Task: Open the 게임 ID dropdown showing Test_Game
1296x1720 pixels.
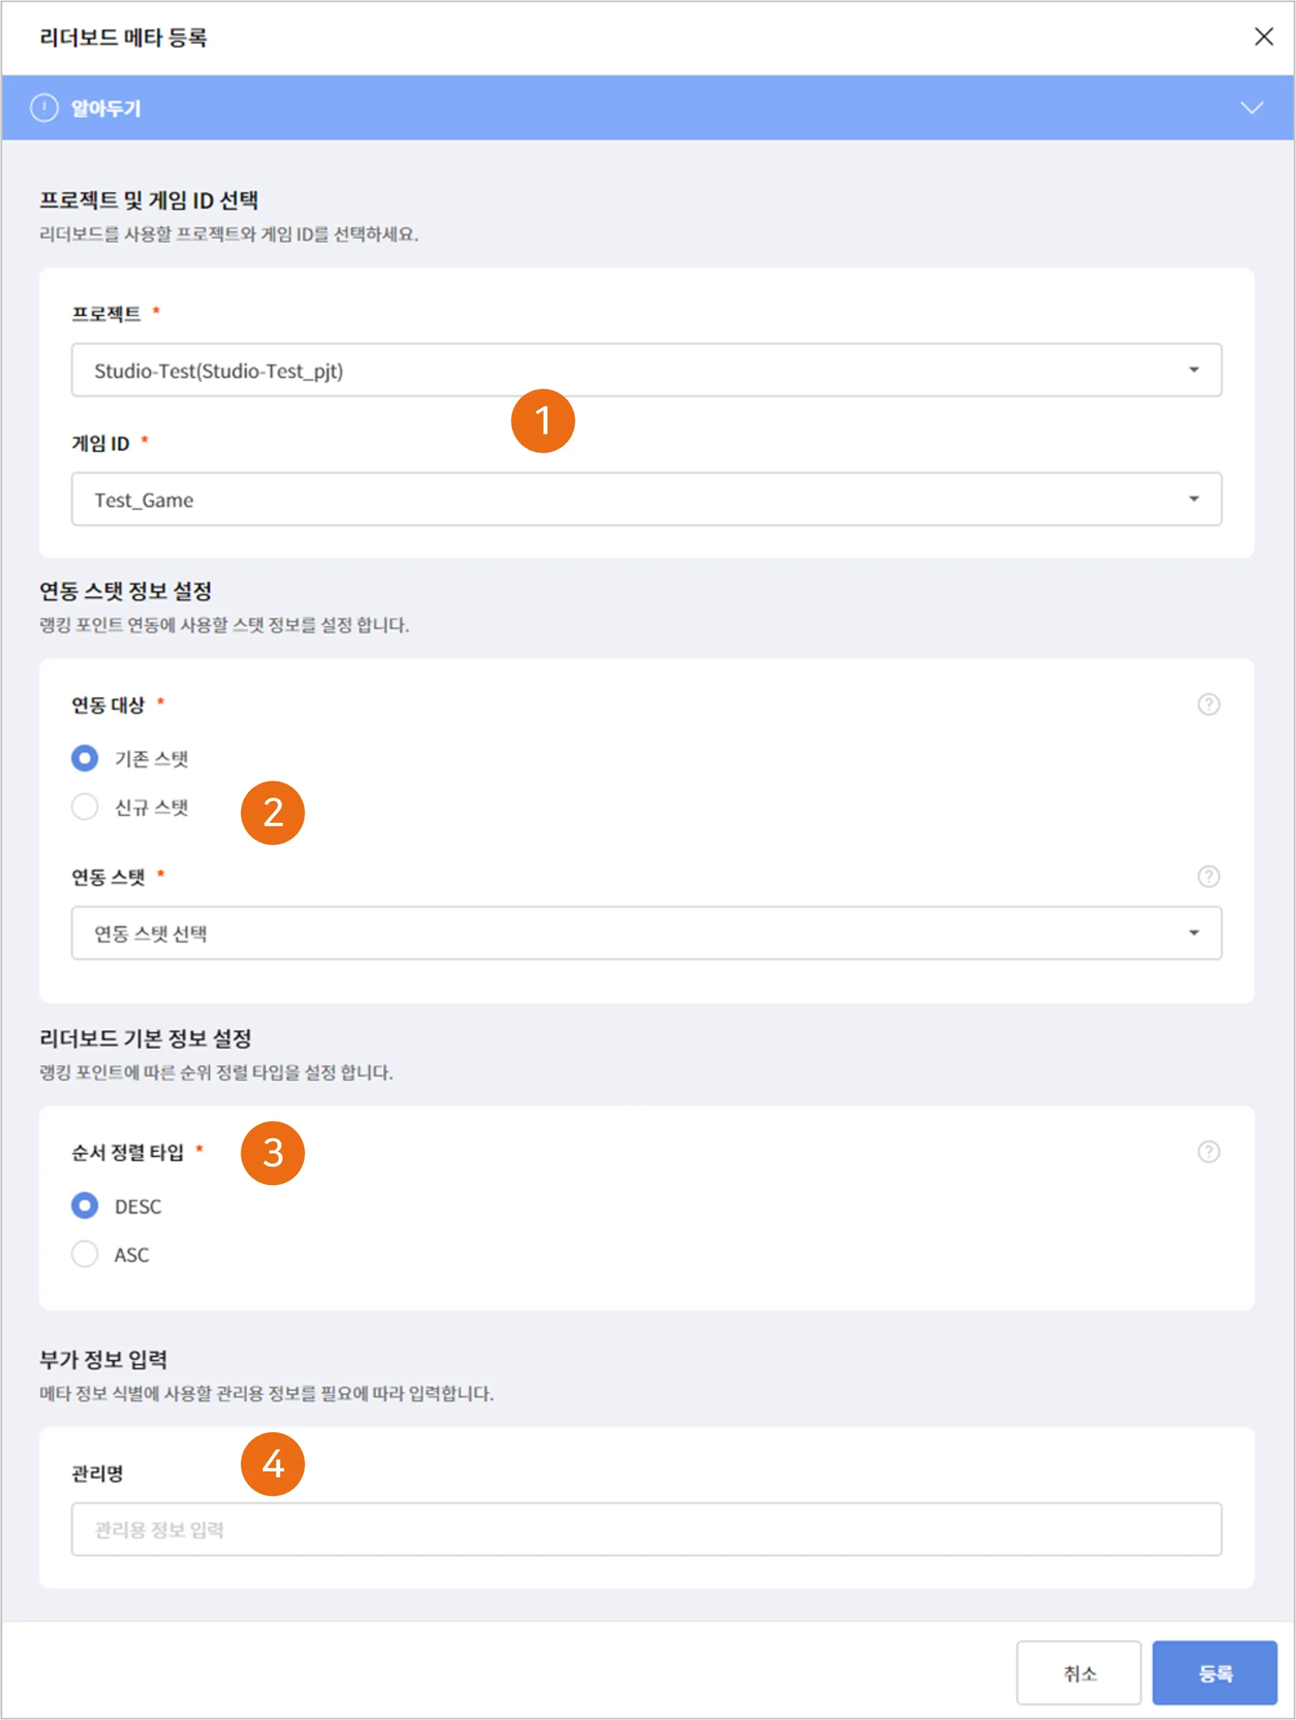Action: (646, 499)
